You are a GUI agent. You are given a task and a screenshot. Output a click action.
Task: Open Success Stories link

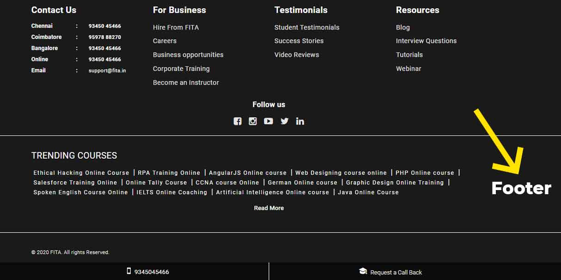[x=299, y=41]
